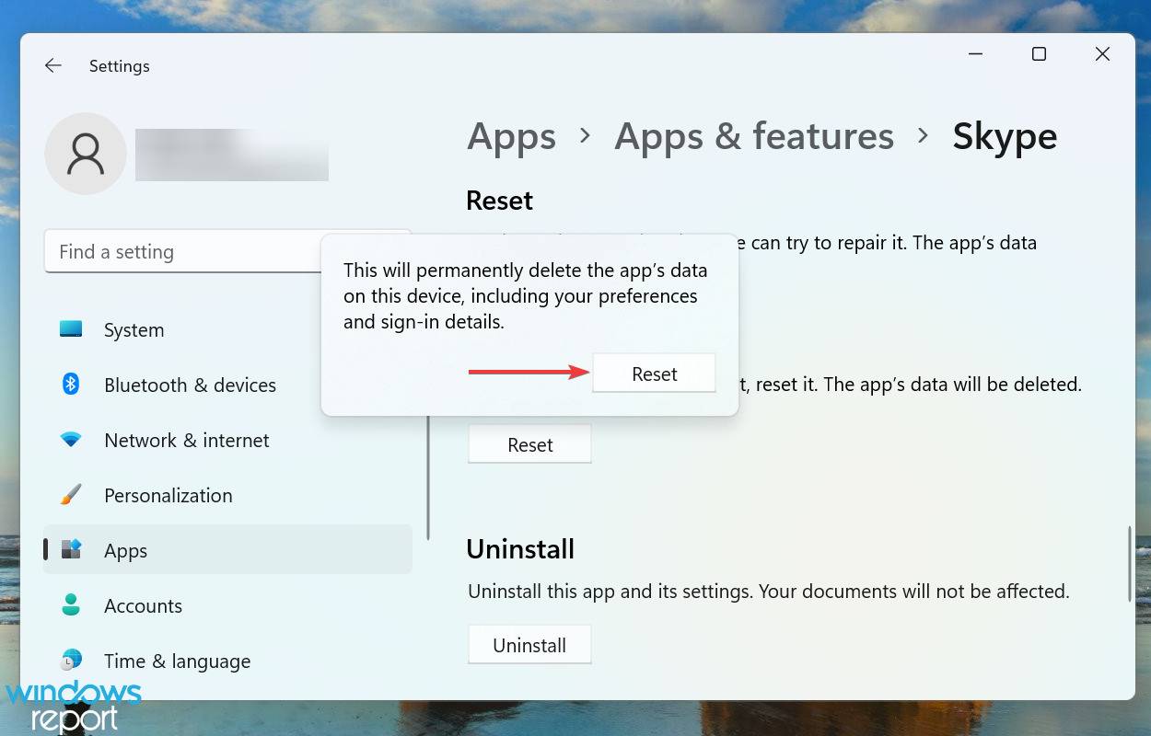Click the Time & language clock icon

tap(71, 661)
